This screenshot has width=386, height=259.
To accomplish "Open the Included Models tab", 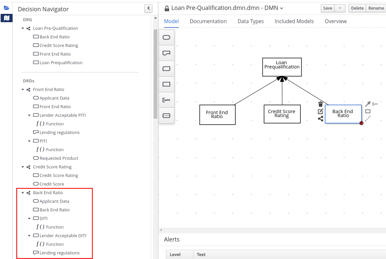I will pyautogui.click(x=294, y=21).
